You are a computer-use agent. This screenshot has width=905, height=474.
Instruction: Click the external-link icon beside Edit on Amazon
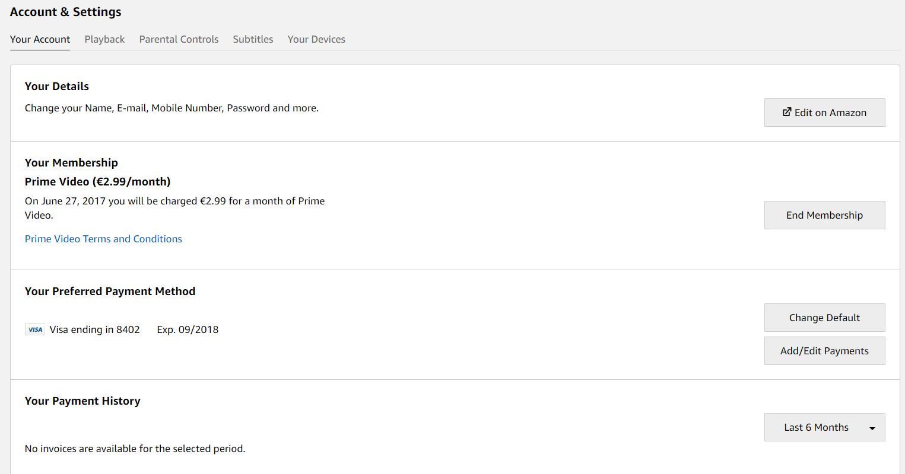tap(787, 112)
